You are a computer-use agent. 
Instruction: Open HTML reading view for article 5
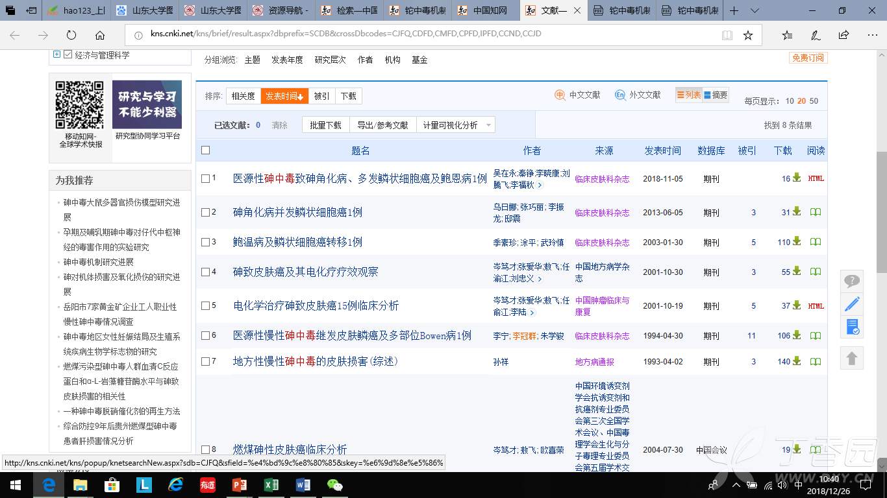point(816,306)
